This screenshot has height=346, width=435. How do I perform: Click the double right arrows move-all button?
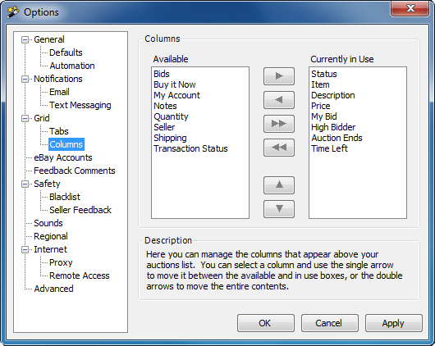[279, 124]
